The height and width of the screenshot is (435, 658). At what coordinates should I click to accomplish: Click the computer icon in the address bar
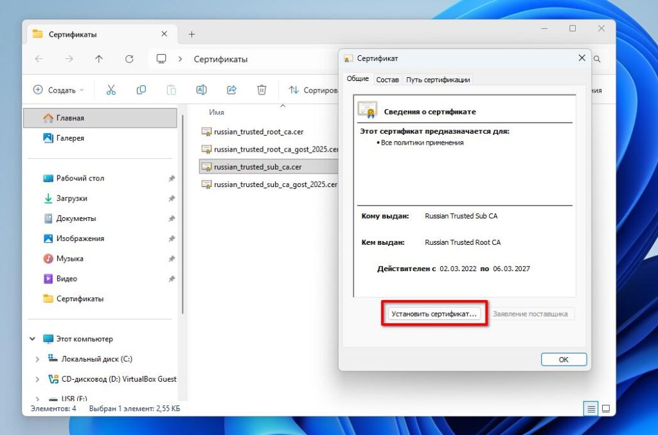pyautogui.click(x=161, y=58)
